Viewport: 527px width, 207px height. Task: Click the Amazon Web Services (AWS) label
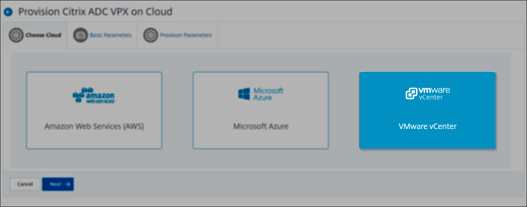[x=94, y=127]
